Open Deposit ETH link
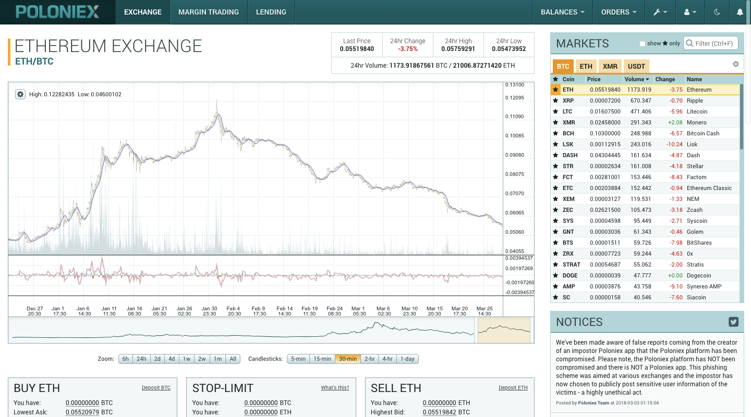751x417 pixels. [513, 387]
